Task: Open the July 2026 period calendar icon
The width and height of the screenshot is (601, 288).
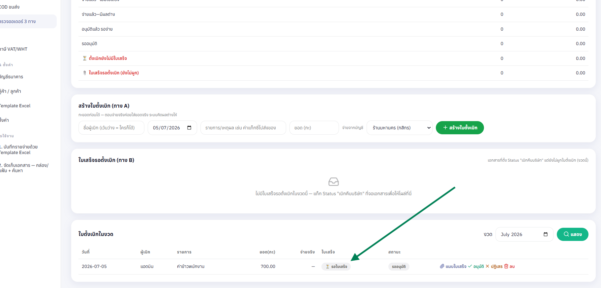Action: [x=546, y=234]
